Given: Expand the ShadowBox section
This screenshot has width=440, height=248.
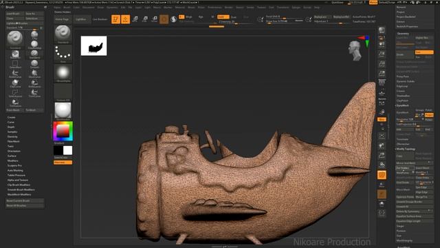Looking at the screenshot, I should pyautogui.click(x=403, y=96).
